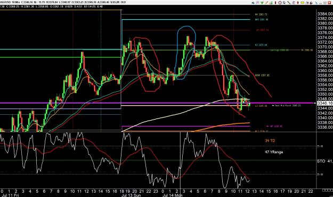Click the dark teal icon starting the toolbar
Screen dimensions: 333x197
pos(253,3)
